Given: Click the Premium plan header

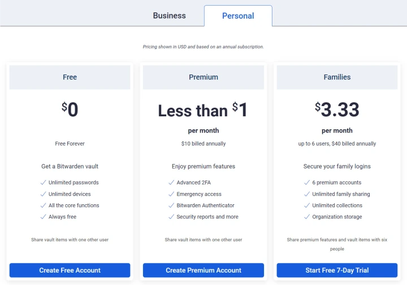Looking at the screenshot, I should pyautogui.click(x=203, y=77).
